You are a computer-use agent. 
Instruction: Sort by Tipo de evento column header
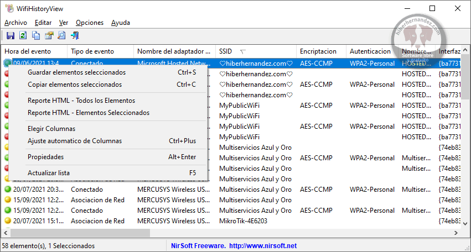pos(100,51)
